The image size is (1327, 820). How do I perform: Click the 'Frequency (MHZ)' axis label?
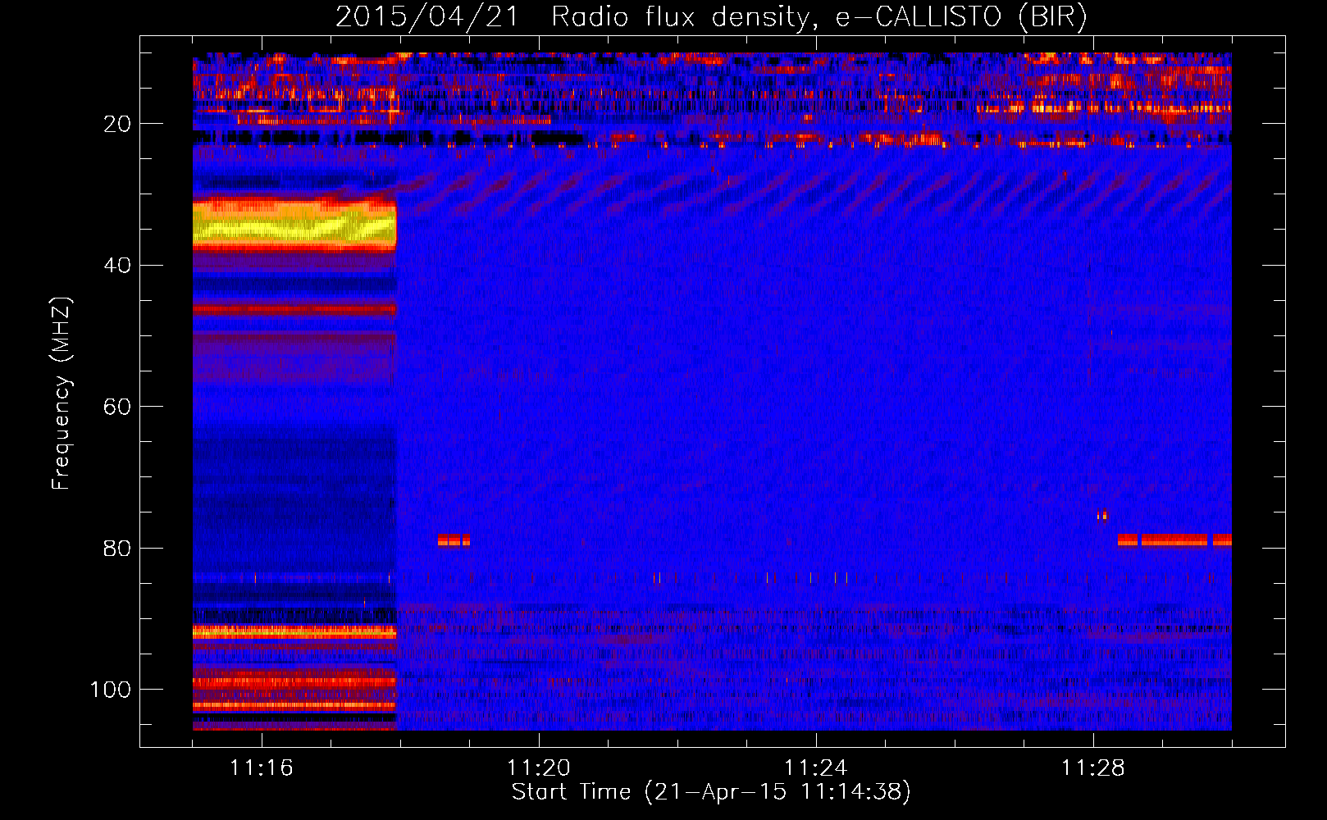coord(62,394)
